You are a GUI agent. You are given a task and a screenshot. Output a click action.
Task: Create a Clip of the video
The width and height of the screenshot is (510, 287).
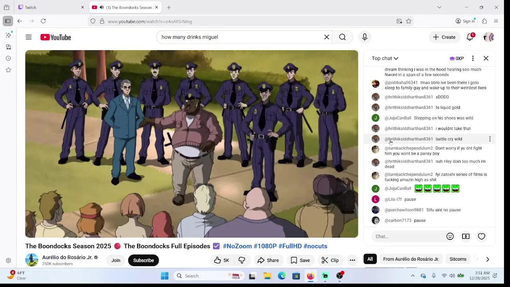point(330,260)
